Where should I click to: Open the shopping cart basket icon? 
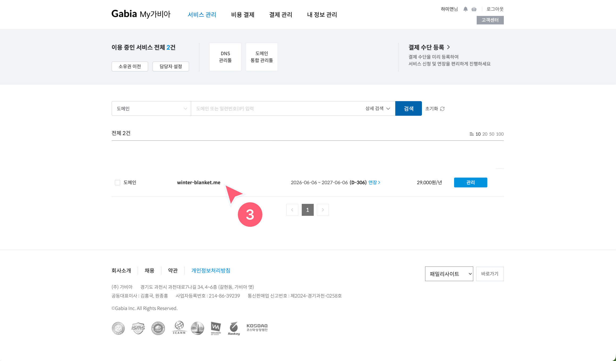point(474,9)
